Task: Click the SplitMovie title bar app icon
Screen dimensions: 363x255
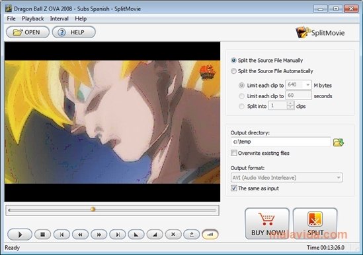Action: [9, 9]
